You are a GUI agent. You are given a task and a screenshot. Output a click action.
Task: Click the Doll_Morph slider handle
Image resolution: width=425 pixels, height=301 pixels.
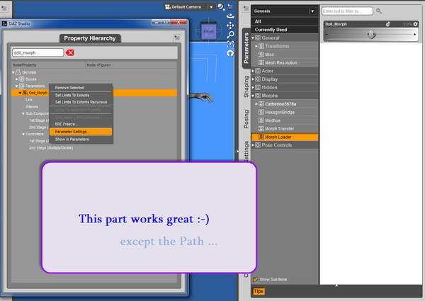(371, 35)
